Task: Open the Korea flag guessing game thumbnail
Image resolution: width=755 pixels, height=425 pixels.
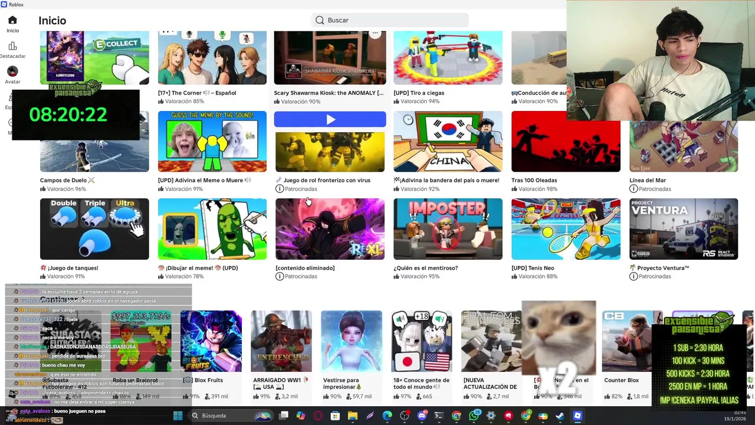Action: click(x=448, y=142)
